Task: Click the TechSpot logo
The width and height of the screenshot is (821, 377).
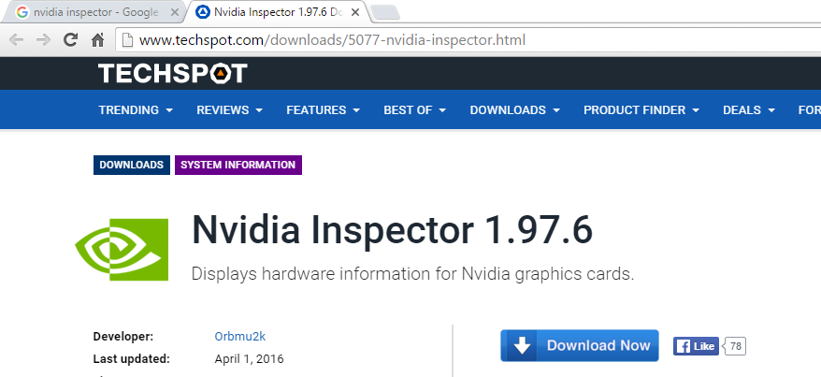Action: (173, 73)
